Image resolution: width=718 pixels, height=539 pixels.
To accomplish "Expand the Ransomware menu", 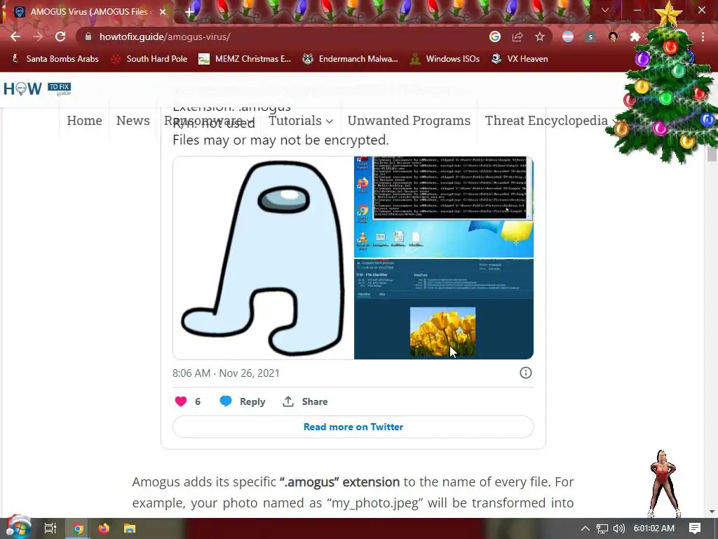I will 209,121.
